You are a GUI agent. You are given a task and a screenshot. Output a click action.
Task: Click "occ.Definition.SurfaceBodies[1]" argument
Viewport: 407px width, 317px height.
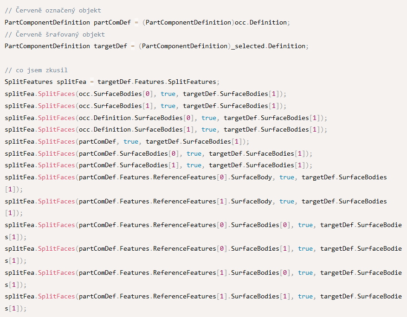136,129
